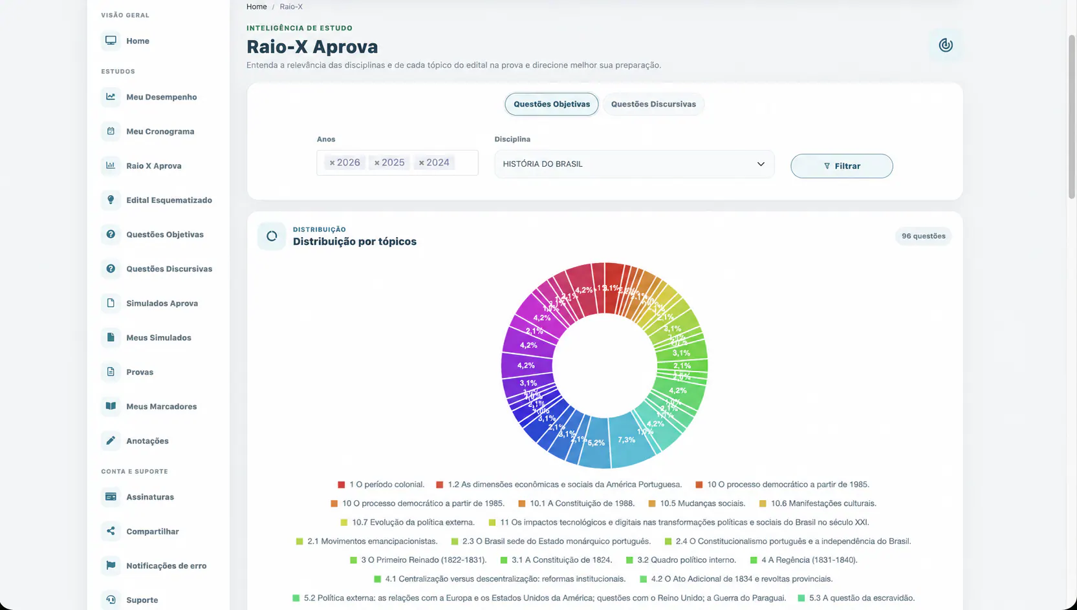
Task: Open the Assinaturas link
Action: coord(150,497)
